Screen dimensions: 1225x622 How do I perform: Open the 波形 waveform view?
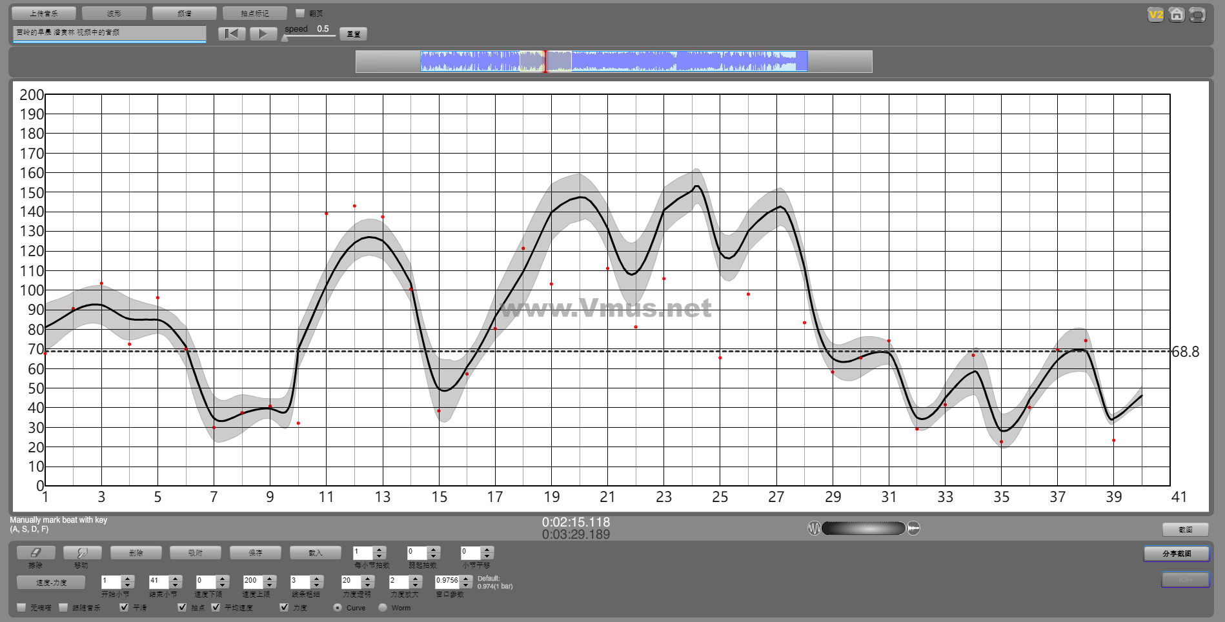tap(114, 13)
